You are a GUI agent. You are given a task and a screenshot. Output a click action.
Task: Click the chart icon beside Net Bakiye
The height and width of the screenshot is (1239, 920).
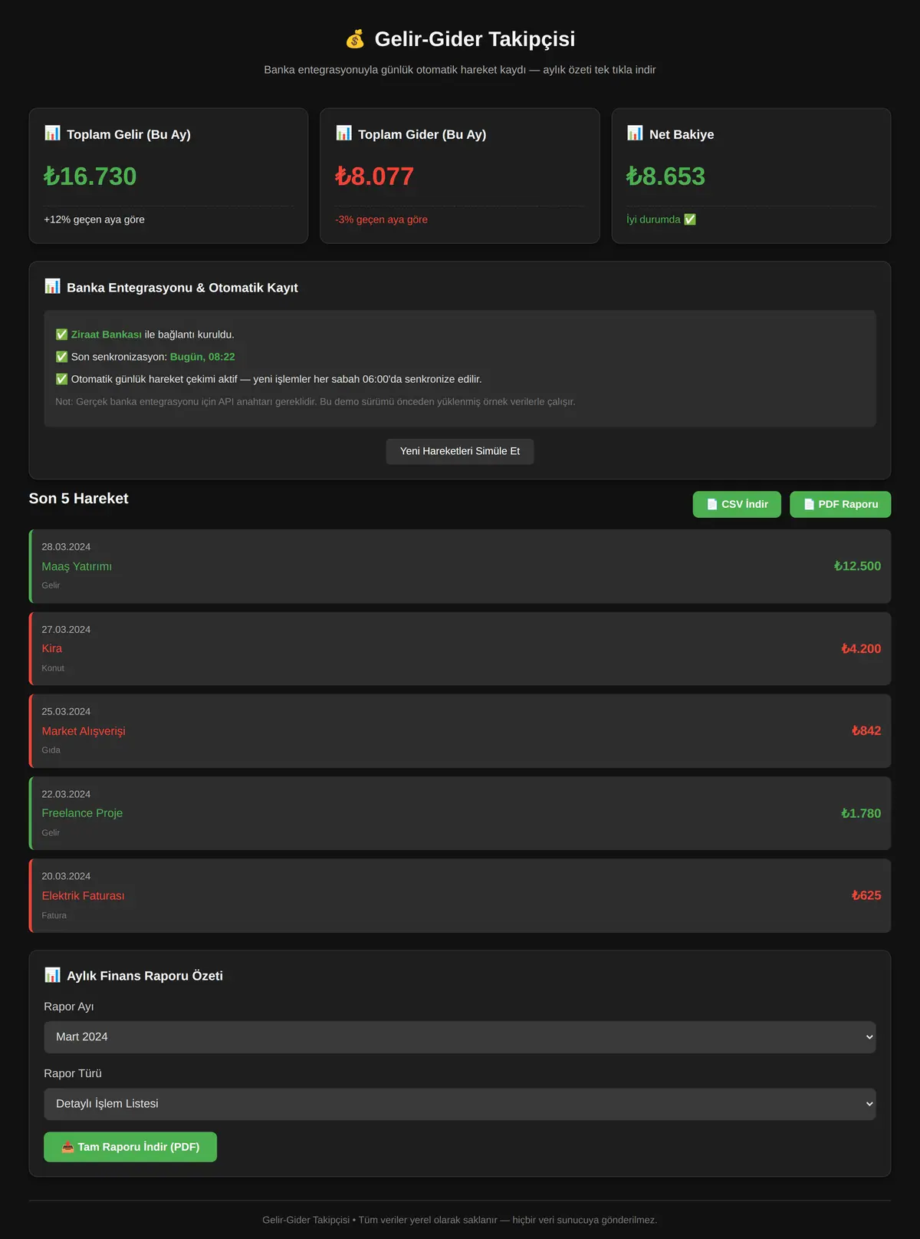pos(635,133)
